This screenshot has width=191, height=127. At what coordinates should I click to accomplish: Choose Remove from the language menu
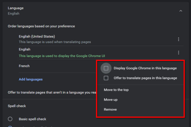coord(110,109)
